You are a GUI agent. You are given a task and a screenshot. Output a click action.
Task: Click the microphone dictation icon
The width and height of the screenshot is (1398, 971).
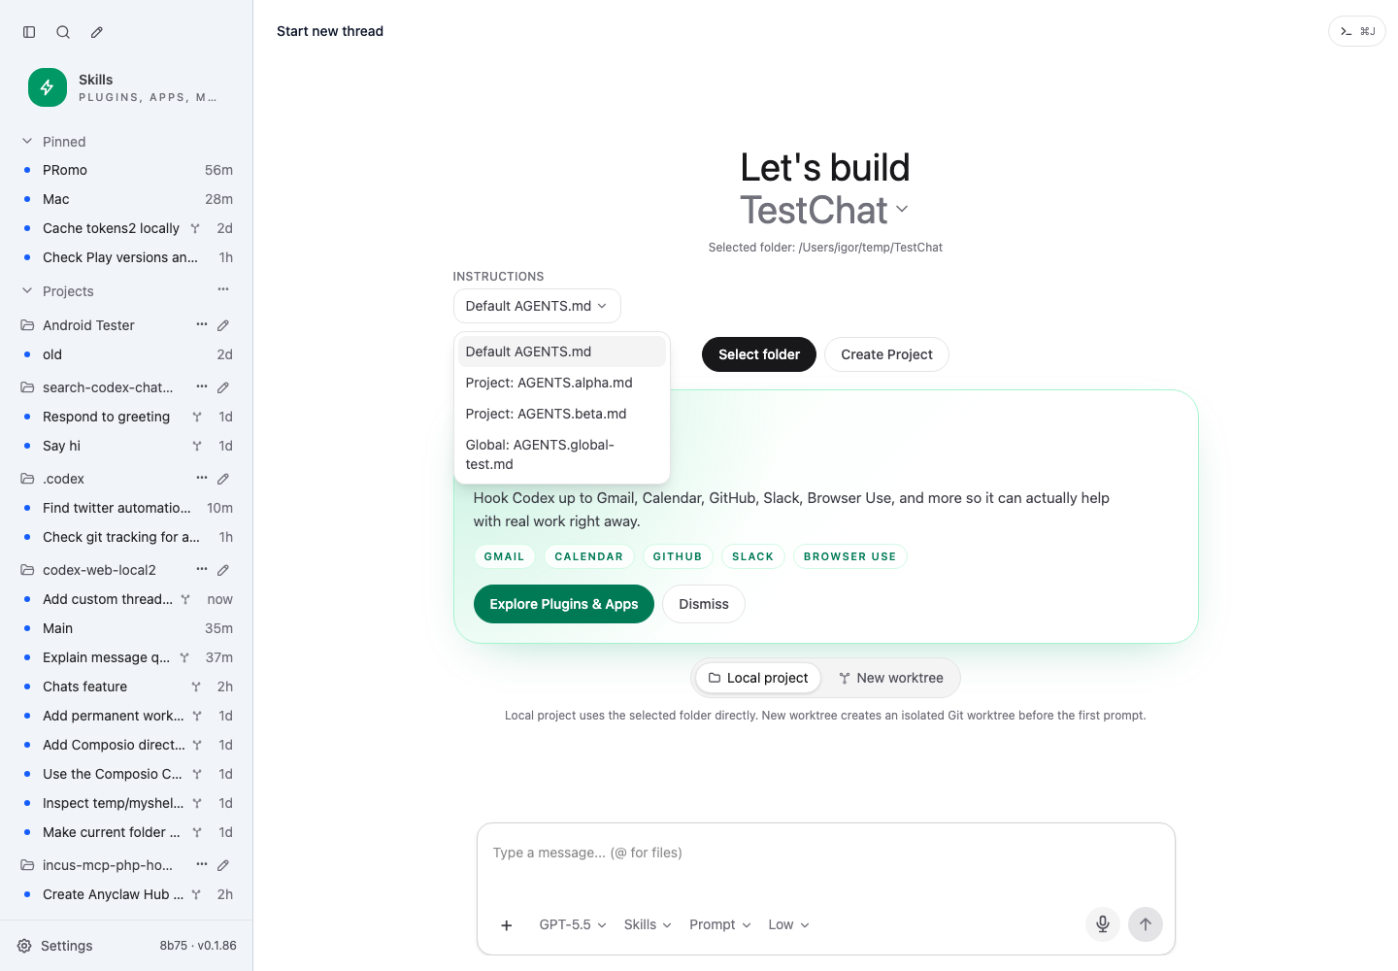pos(1103,924)
